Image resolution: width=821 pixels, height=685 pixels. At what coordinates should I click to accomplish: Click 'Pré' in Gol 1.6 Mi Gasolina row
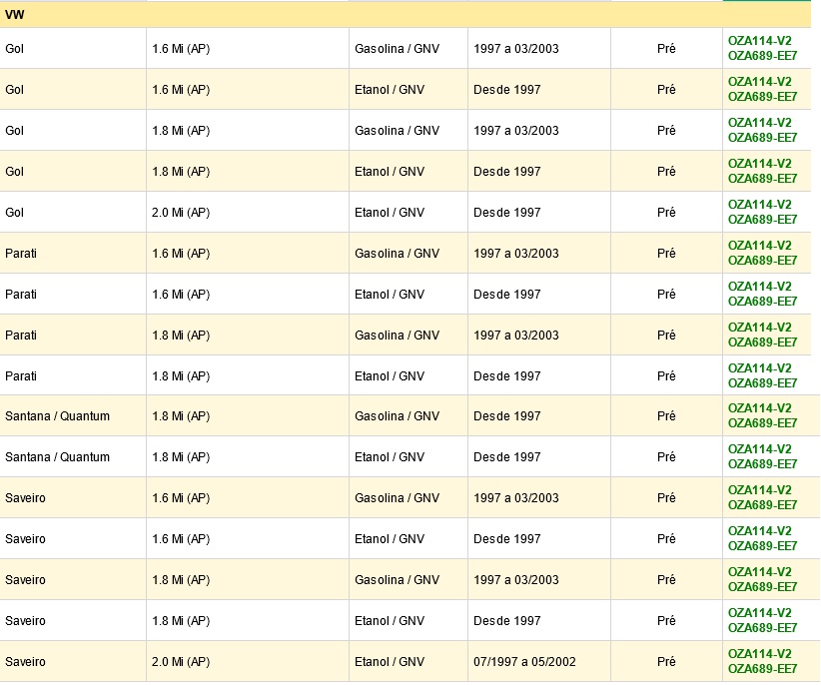pyautogui.click(x=666, y=49)
